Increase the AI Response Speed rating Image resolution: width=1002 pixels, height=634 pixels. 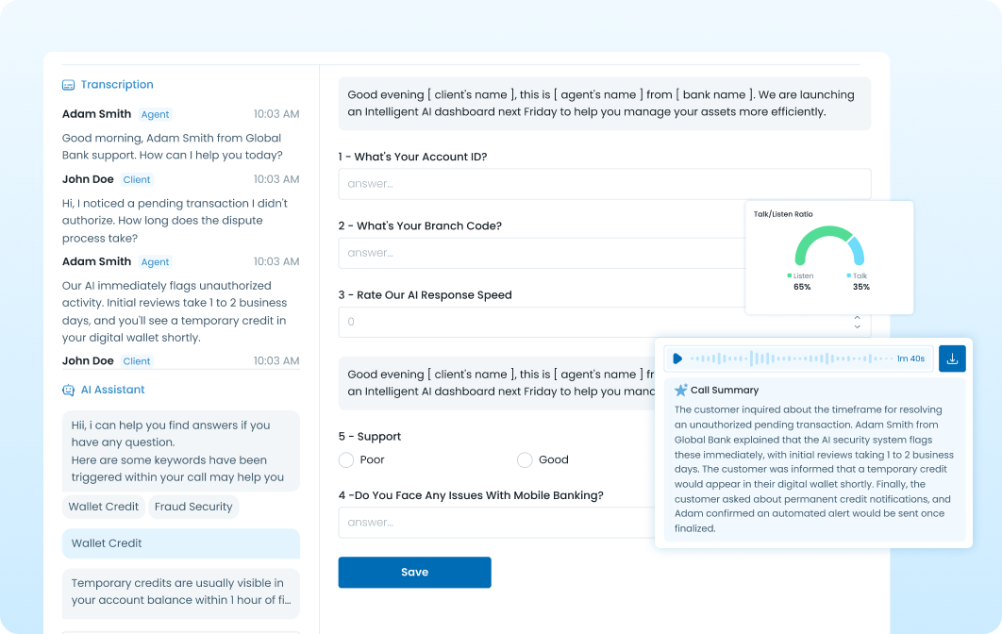[857, 317]
